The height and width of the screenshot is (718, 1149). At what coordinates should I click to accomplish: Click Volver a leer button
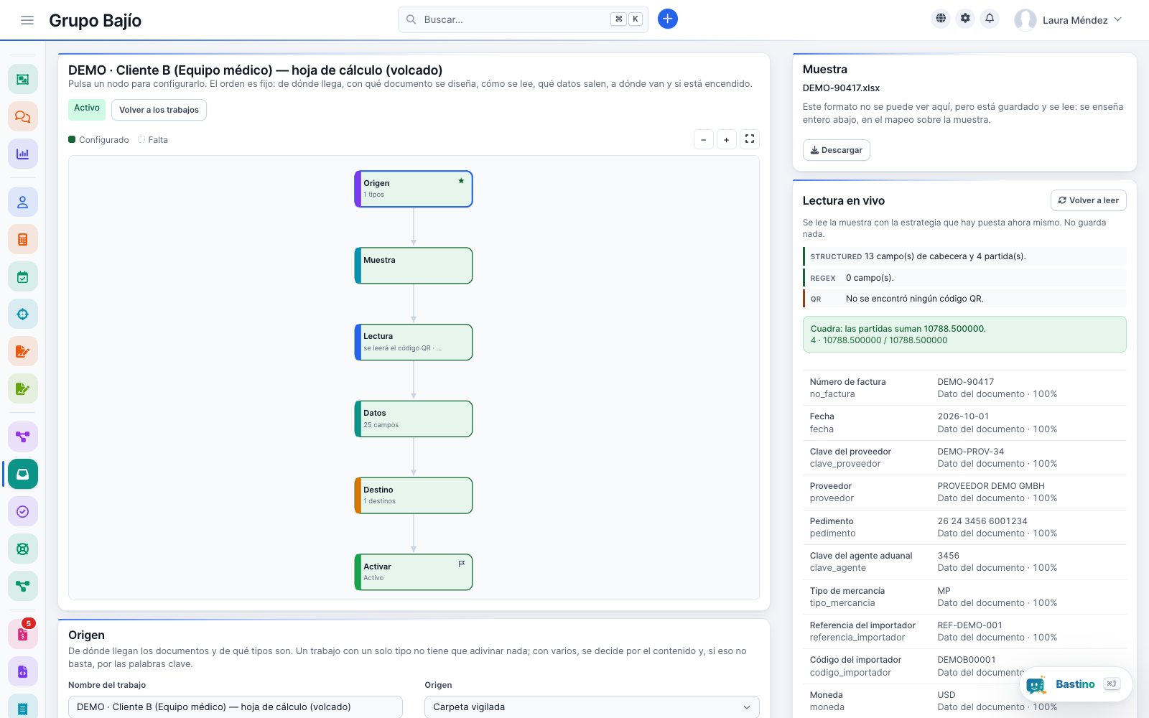pos(1088,200)
